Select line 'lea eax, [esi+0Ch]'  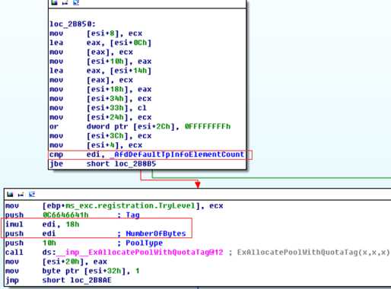pos(100,43)
